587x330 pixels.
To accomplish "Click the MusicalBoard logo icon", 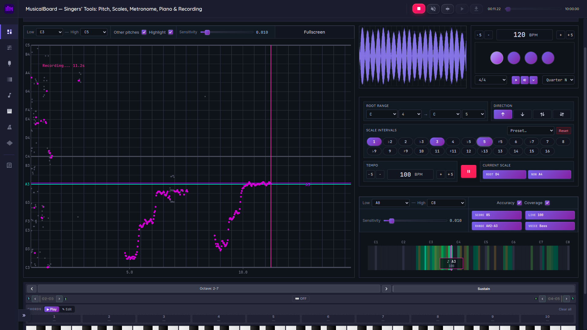I will [9, 9].
